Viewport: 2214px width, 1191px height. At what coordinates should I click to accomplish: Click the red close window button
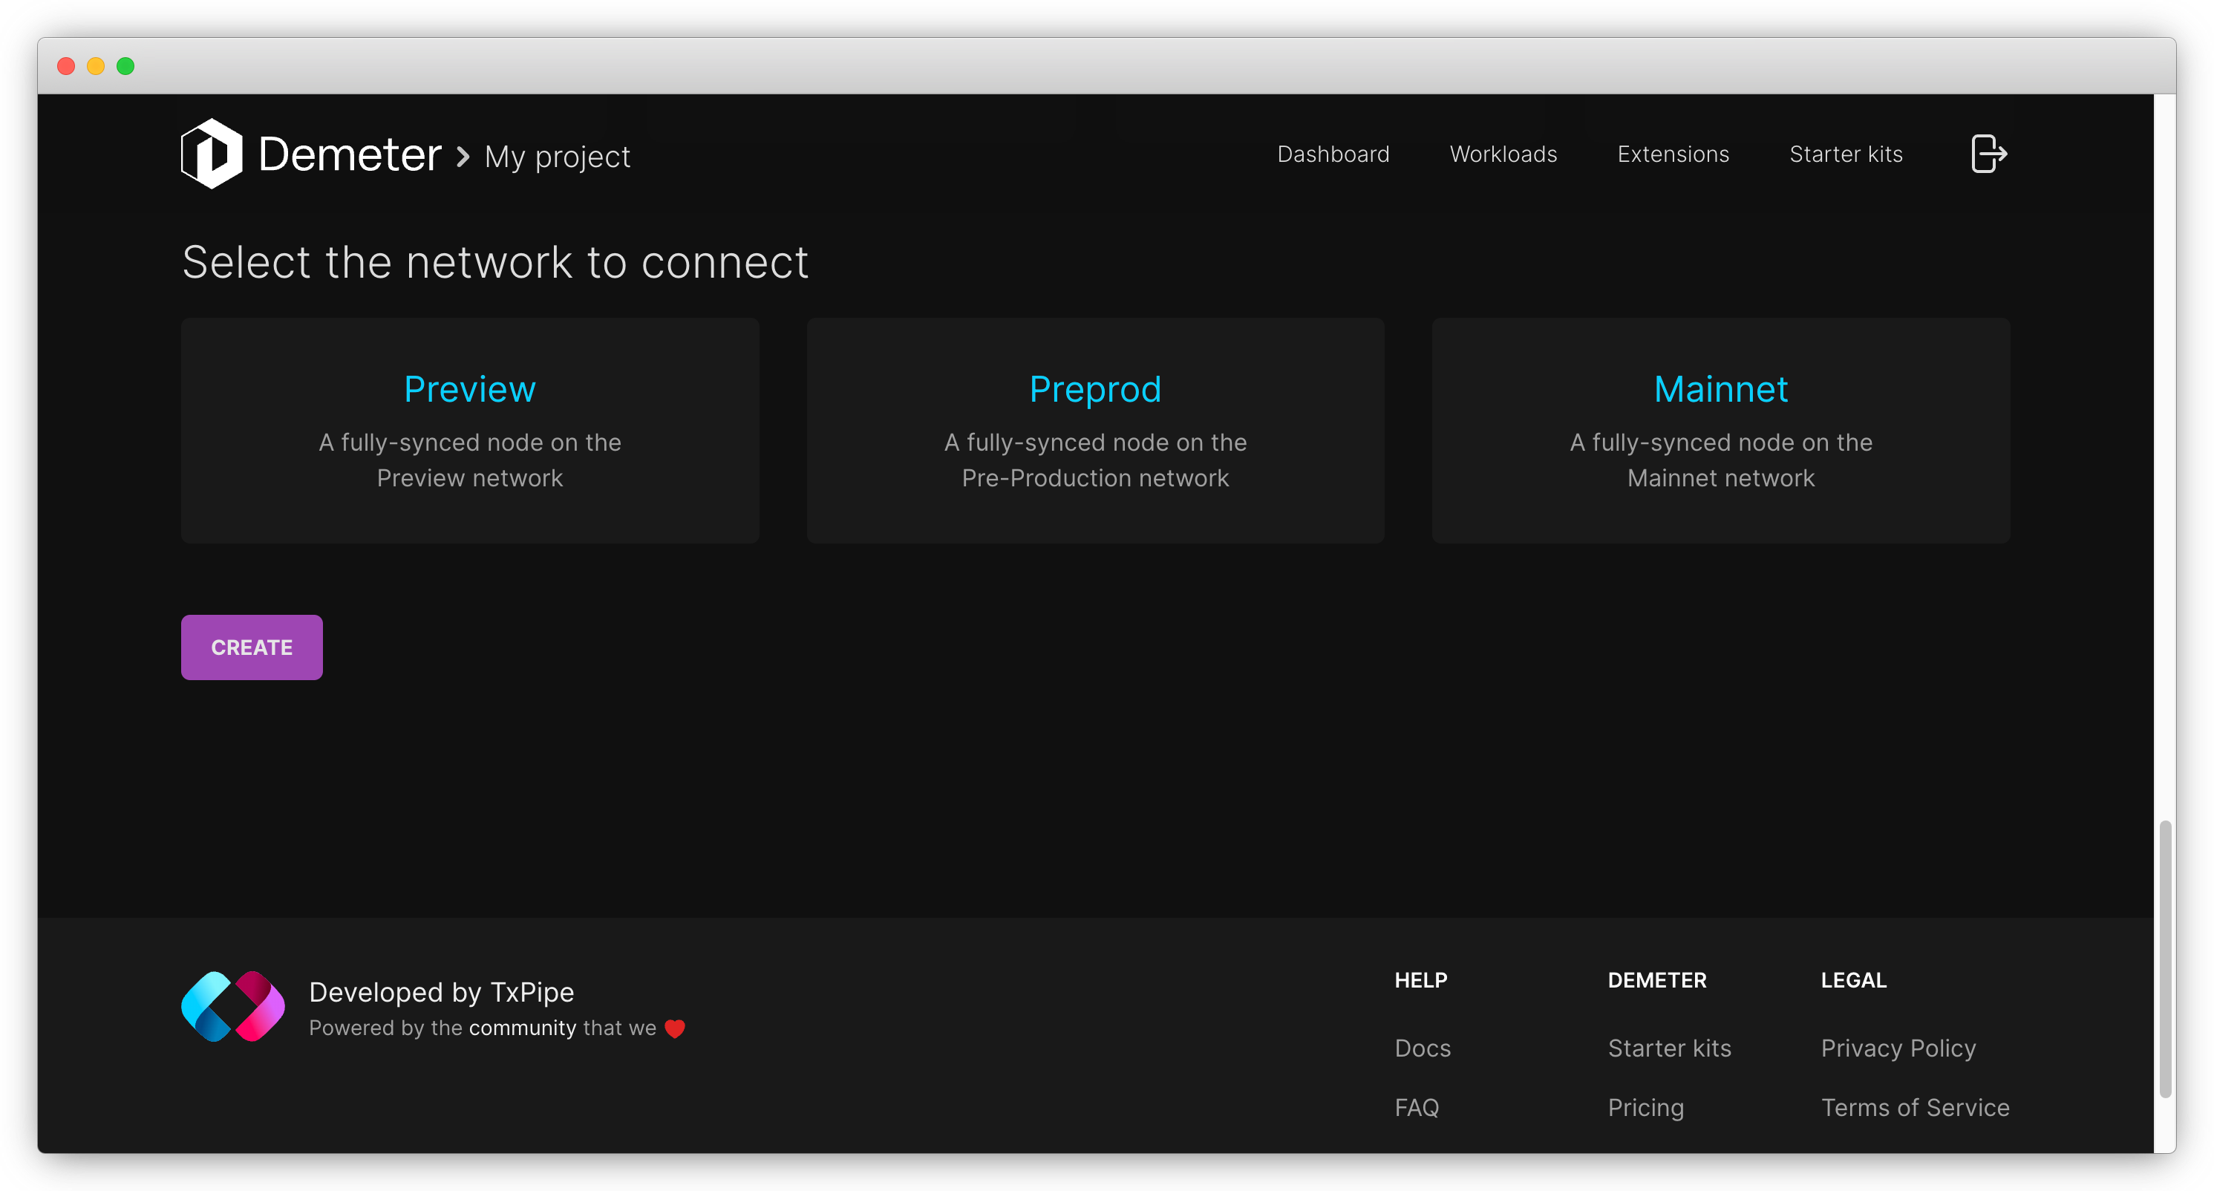[x=66, y=66]
